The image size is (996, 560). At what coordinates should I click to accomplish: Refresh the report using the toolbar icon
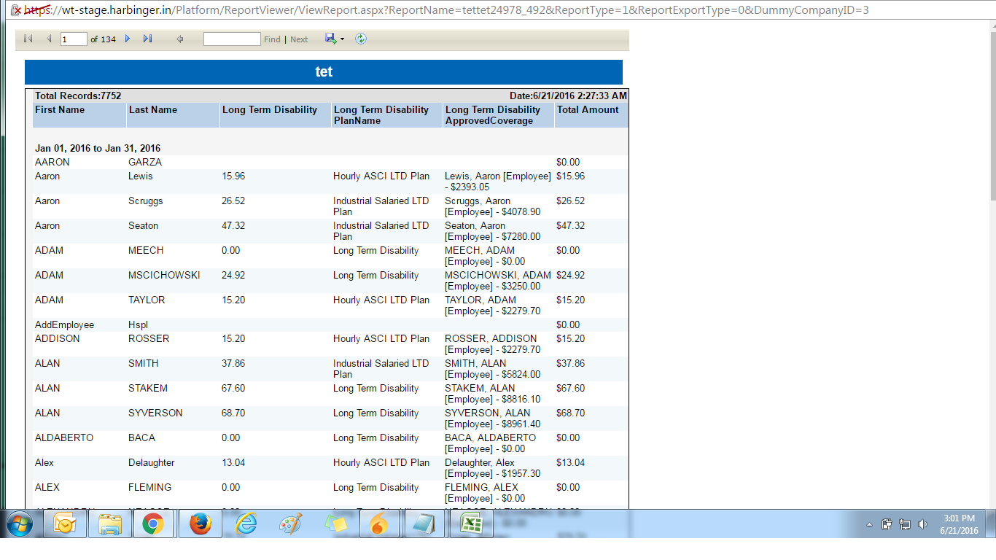coord(361,39)
